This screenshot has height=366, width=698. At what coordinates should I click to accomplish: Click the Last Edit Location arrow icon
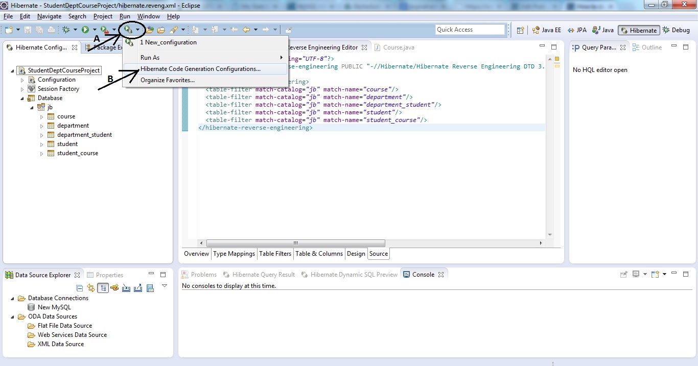click(x=235, y=30)
